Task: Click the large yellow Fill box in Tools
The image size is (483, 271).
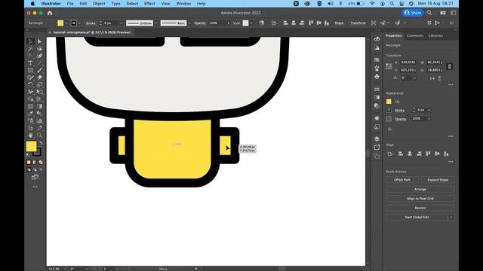Action: 31,146
